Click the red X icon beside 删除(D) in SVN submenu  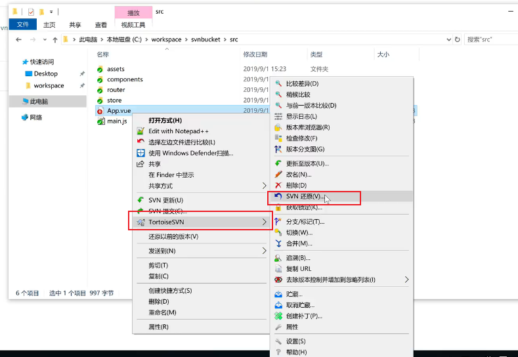click(x=278, y=185)
